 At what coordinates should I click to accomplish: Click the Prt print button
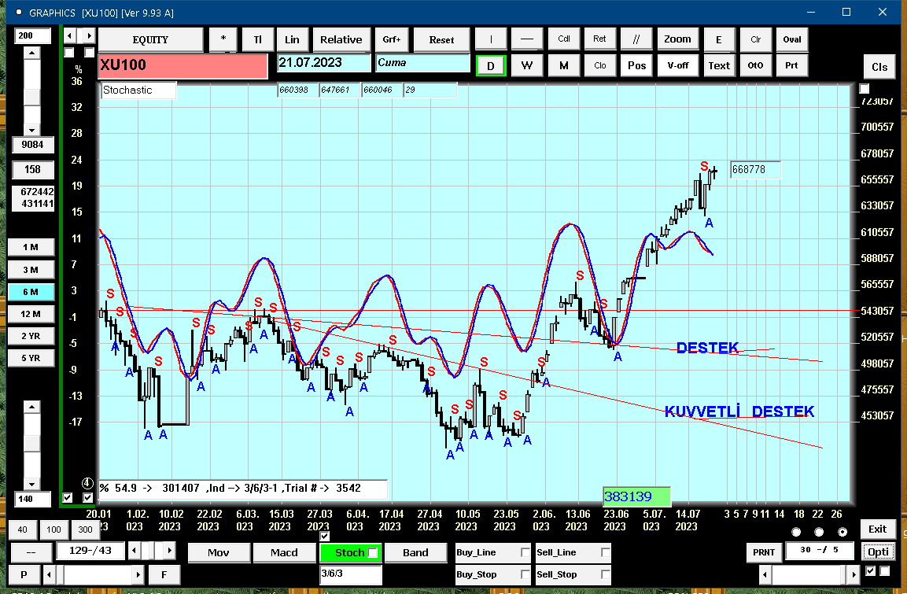tap(791, 65)
